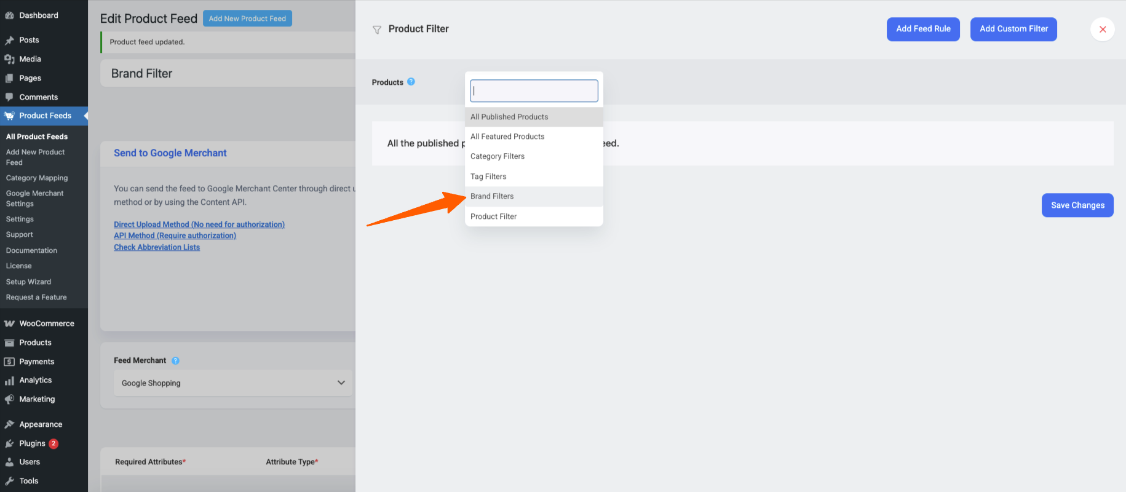Viewport: 1126px width, 492px height.
Task: Click the Brand Filter feed title field
Action: (x=228, y=73)
